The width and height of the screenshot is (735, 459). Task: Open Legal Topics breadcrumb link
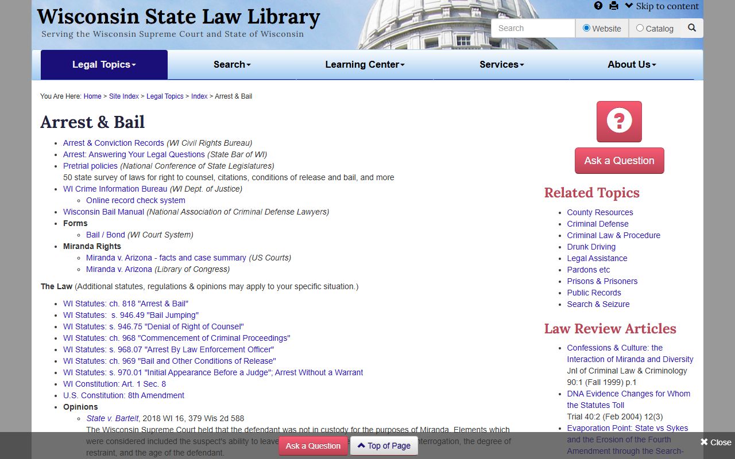165,96
